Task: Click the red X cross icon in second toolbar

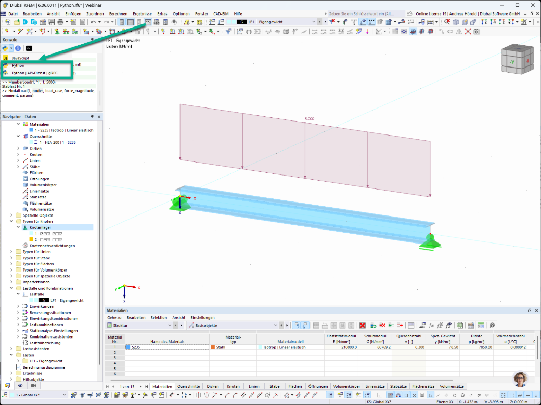Action: 468,31
